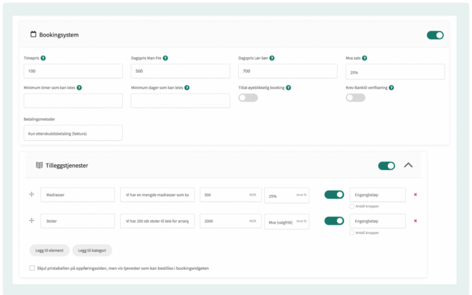Open the Betalingsmetoder dropdown
The width and height of the screenshot is (472, 295).
click(x=73, y=133)
